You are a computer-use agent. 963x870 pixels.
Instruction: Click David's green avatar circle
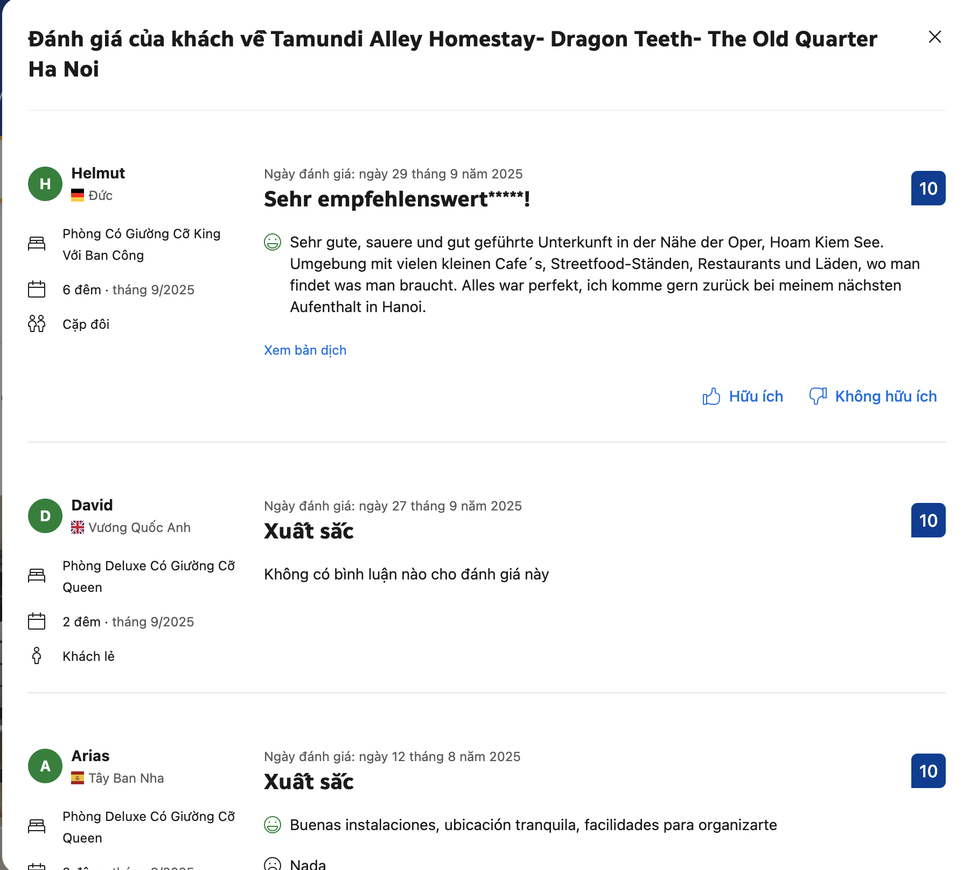tap(45, 516)
